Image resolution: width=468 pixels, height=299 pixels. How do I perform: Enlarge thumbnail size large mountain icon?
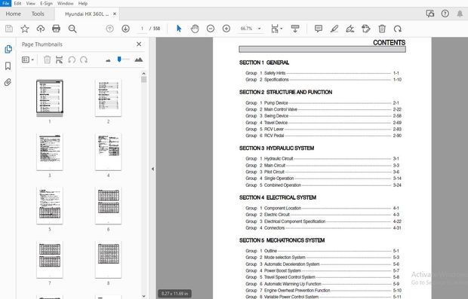pos(138,59)
